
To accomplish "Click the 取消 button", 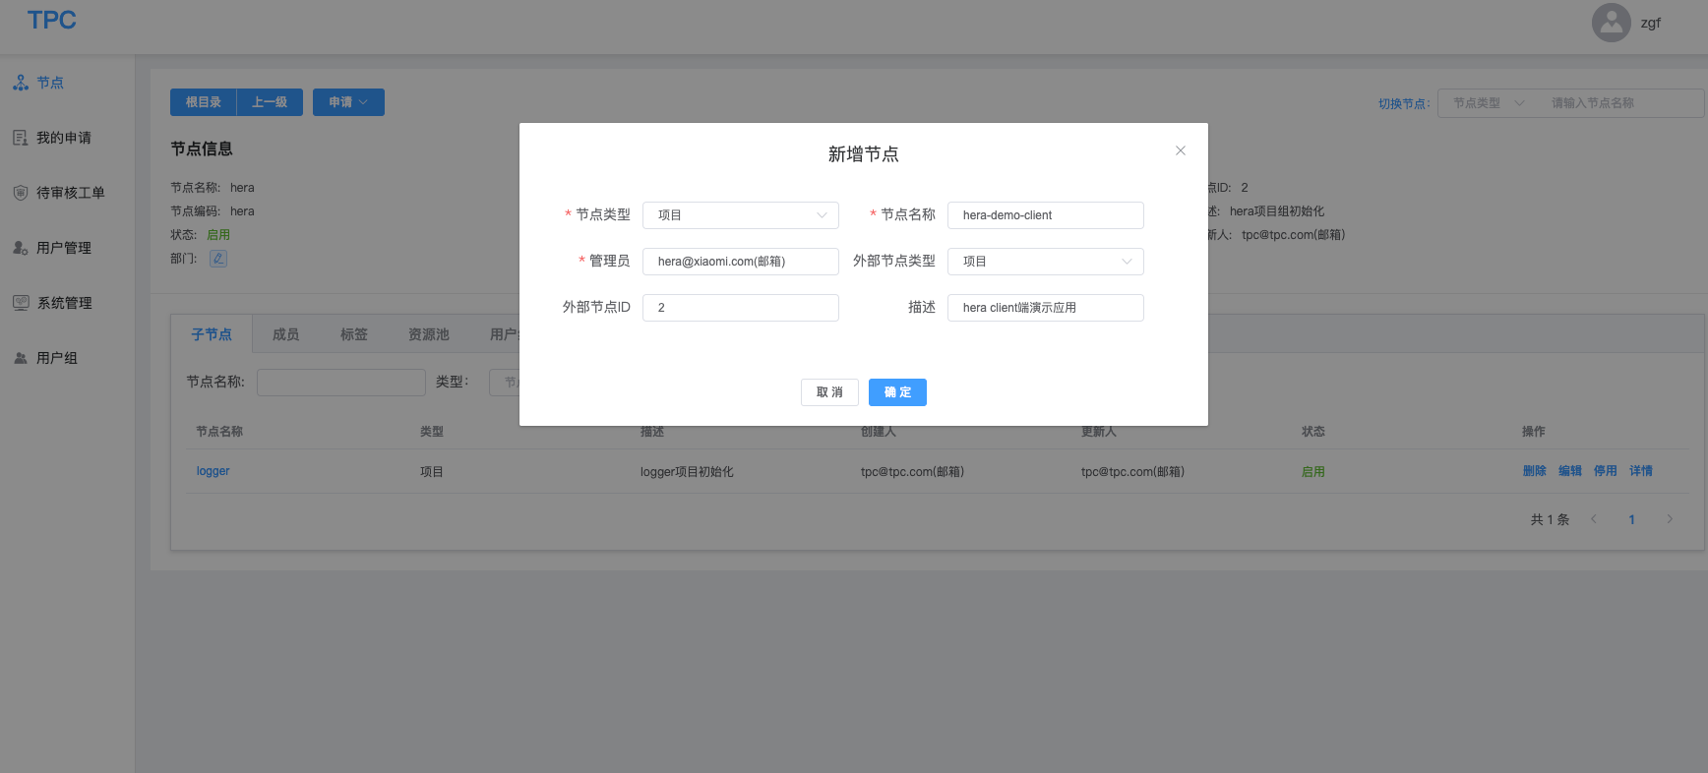I will point(829,392).
